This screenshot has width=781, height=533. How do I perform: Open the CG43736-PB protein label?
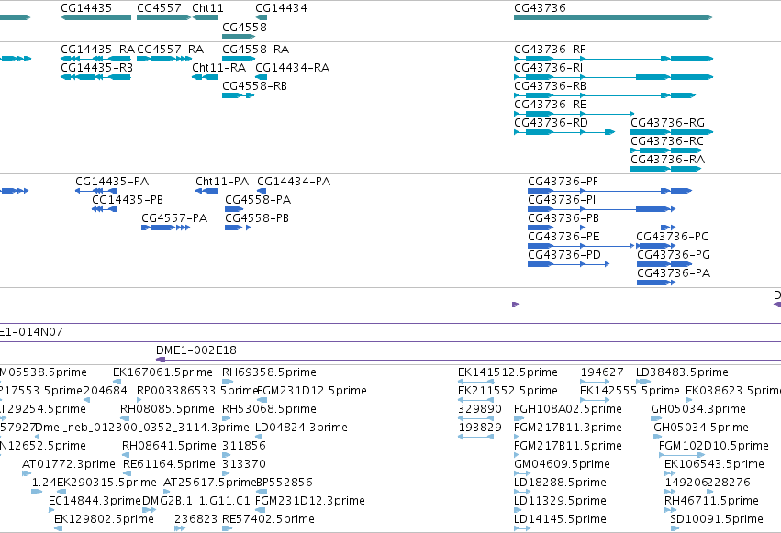pos(563,218)
